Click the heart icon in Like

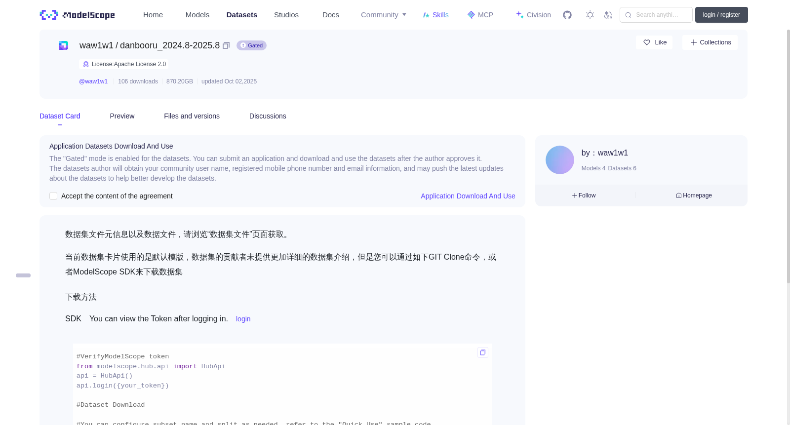click(647, 42)
